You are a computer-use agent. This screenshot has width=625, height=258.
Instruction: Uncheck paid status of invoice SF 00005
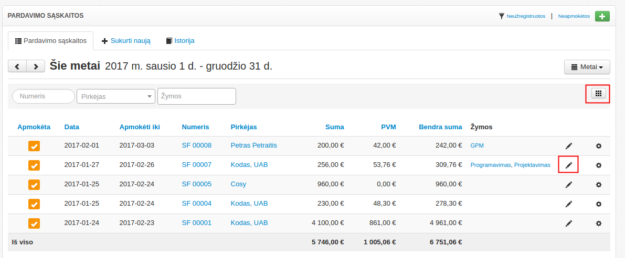[x=34, y=185]
